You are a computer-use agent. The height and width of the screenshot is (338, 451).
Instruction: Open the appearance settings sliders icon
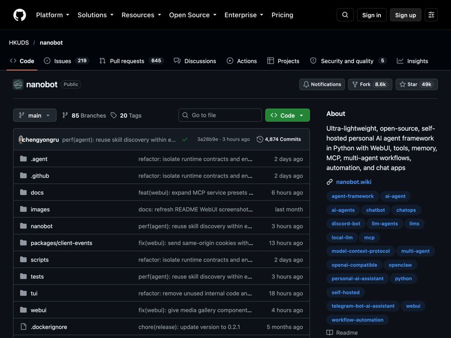431,15
